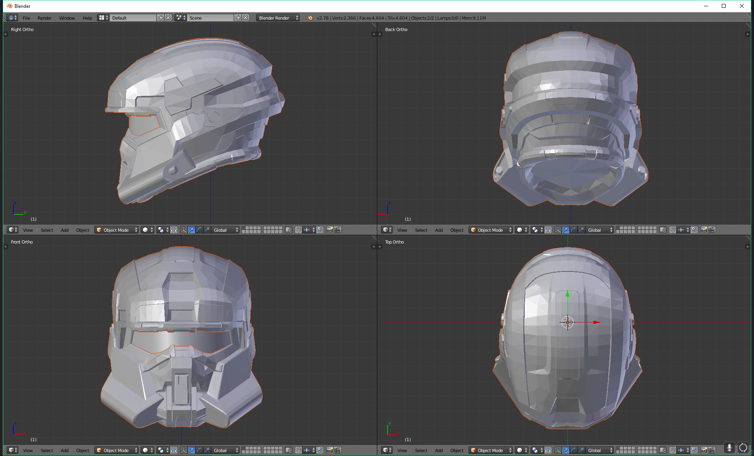
Task: Click the Blender logo icon in info header
Action: click(x=310, y=18)
